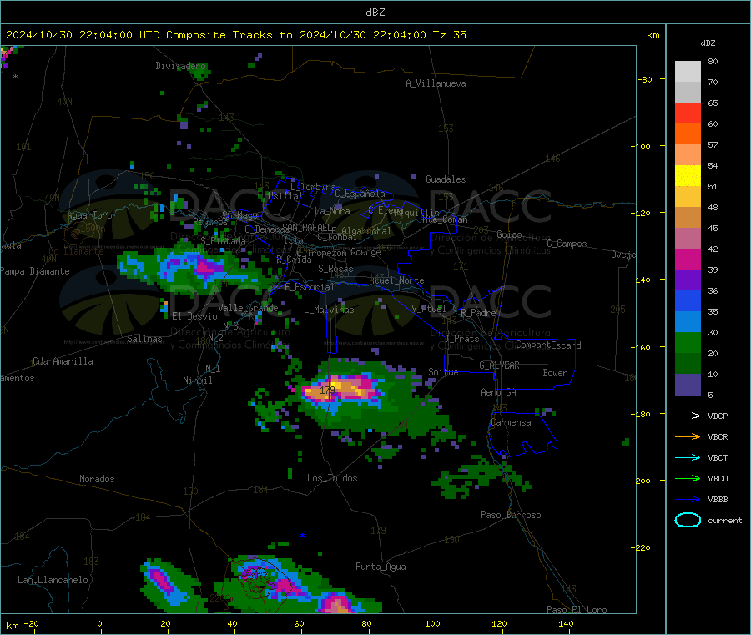Select the grayish-purple 5-10 dBZ swatch
Screen dimensions: 751x635
click(x=688, y=385)
